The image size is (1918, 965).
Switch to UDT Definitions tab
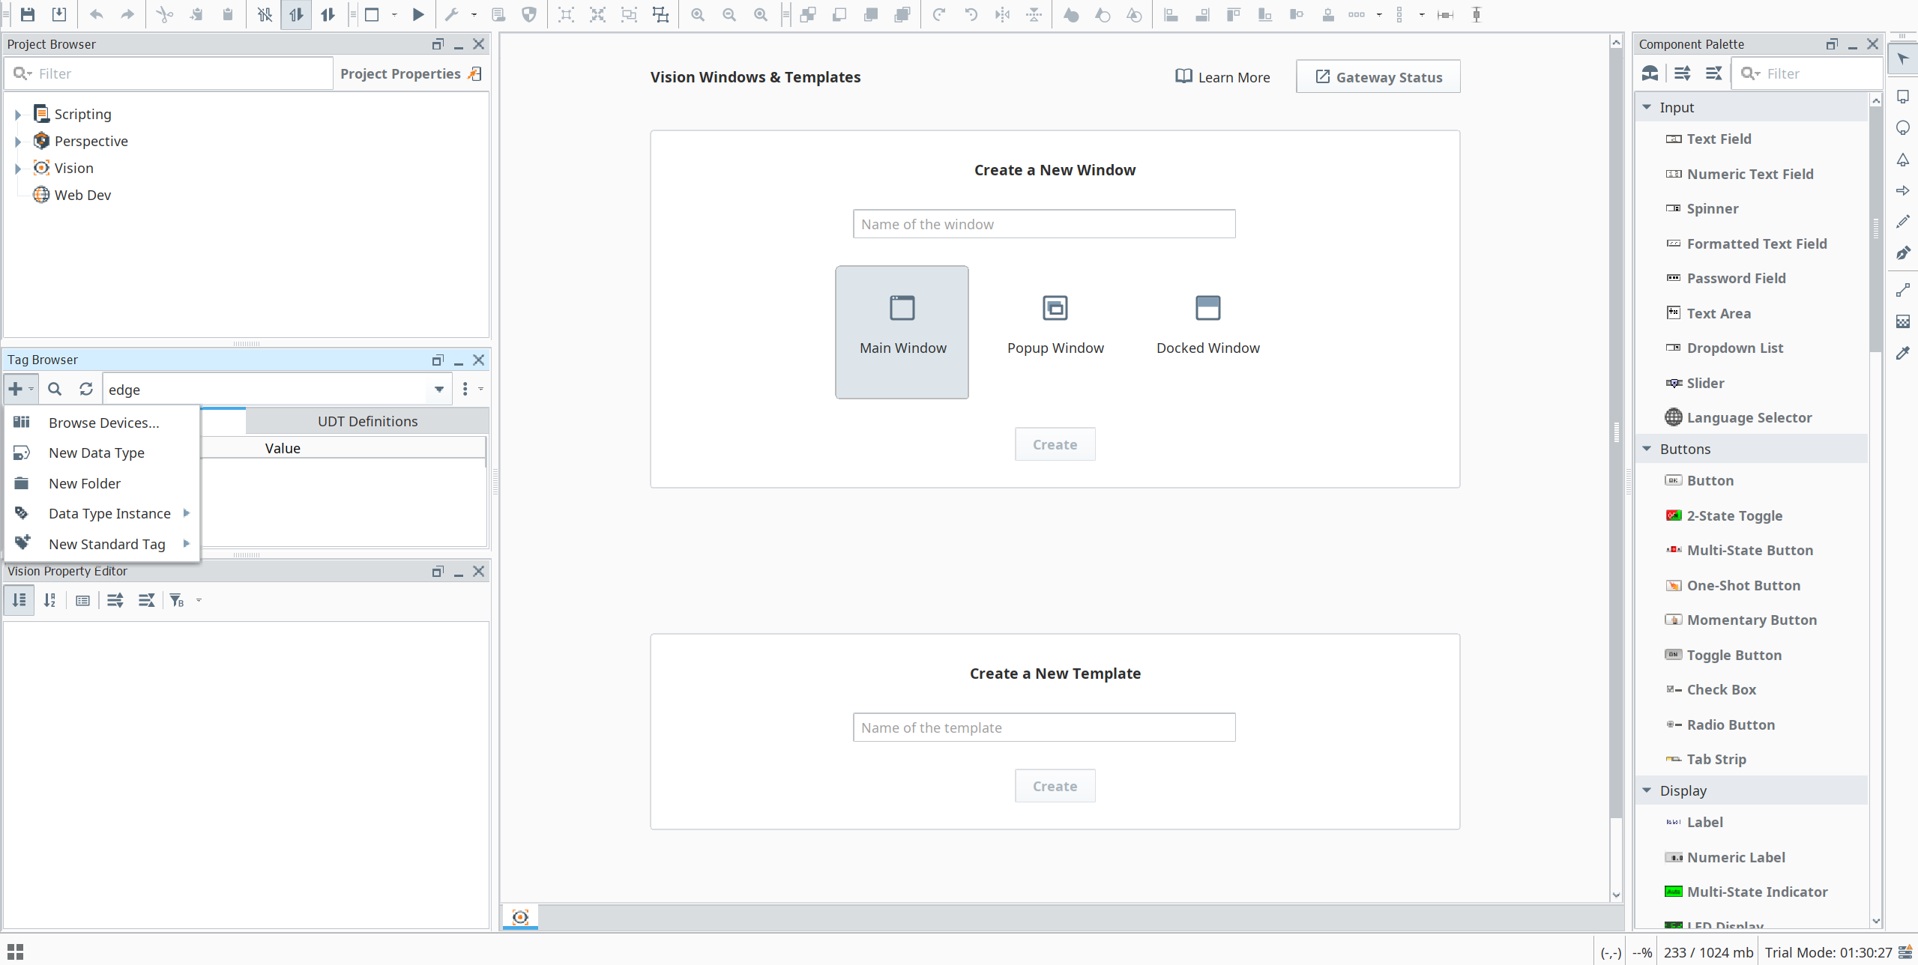click(367, 421)
